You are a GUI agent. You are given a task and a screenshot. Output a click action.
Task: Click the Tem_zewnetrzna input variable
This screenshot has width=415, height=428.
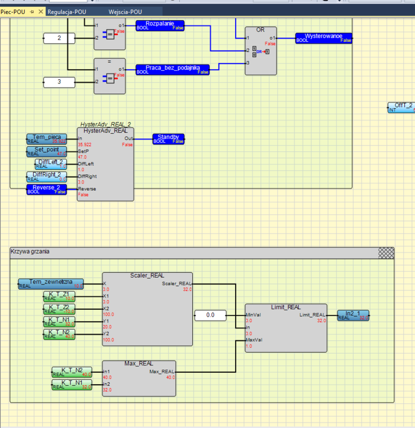click(x=50, y=284)
